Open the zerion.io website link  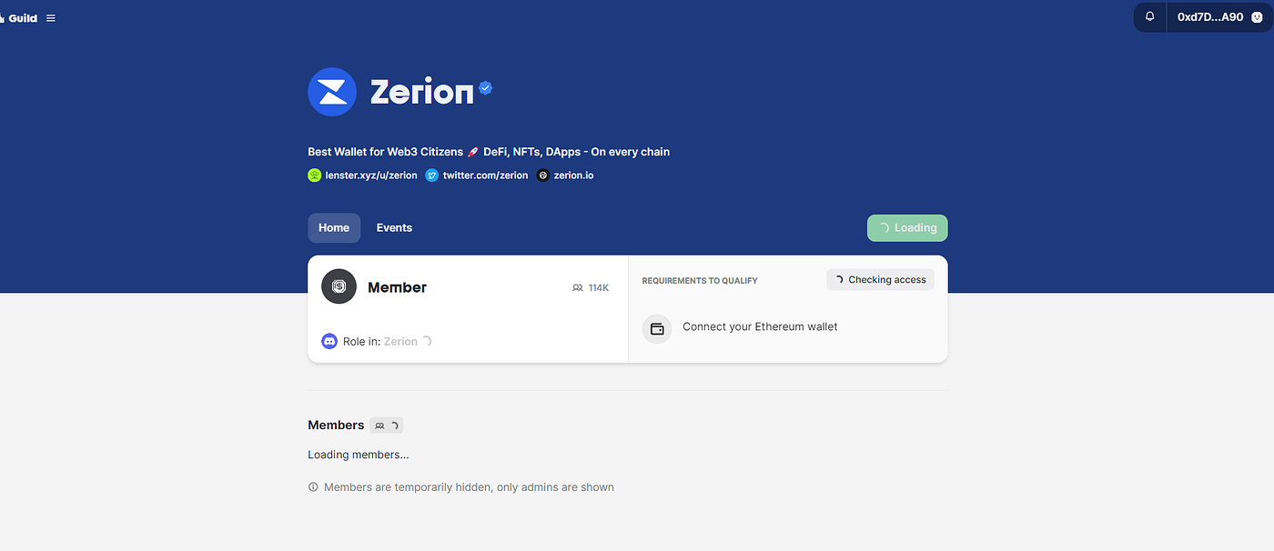click(573, 175)
